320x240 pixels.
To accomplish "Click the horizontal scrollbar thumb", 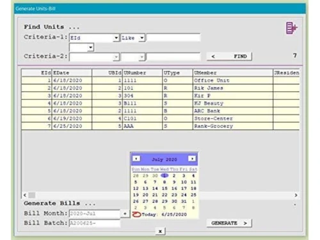I will pyautogui.click(x=32, y=195).
